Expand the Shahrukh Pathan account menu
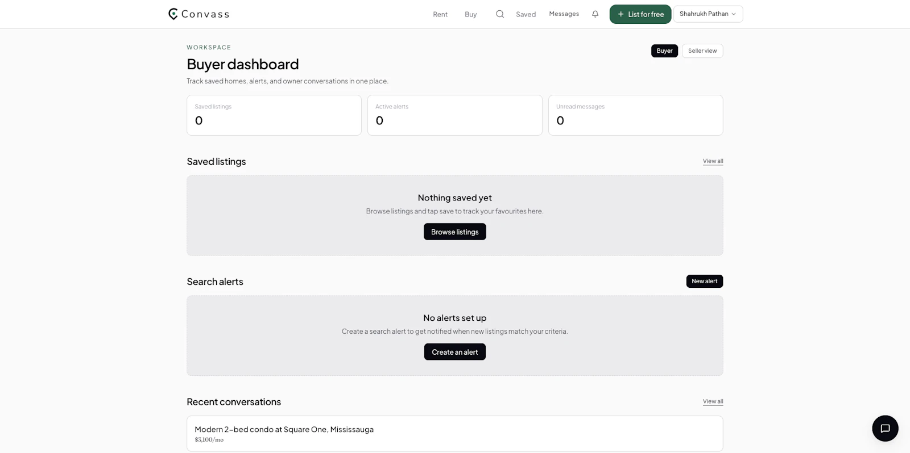Viewport: 910px width, 453px height. coord(708,14)
